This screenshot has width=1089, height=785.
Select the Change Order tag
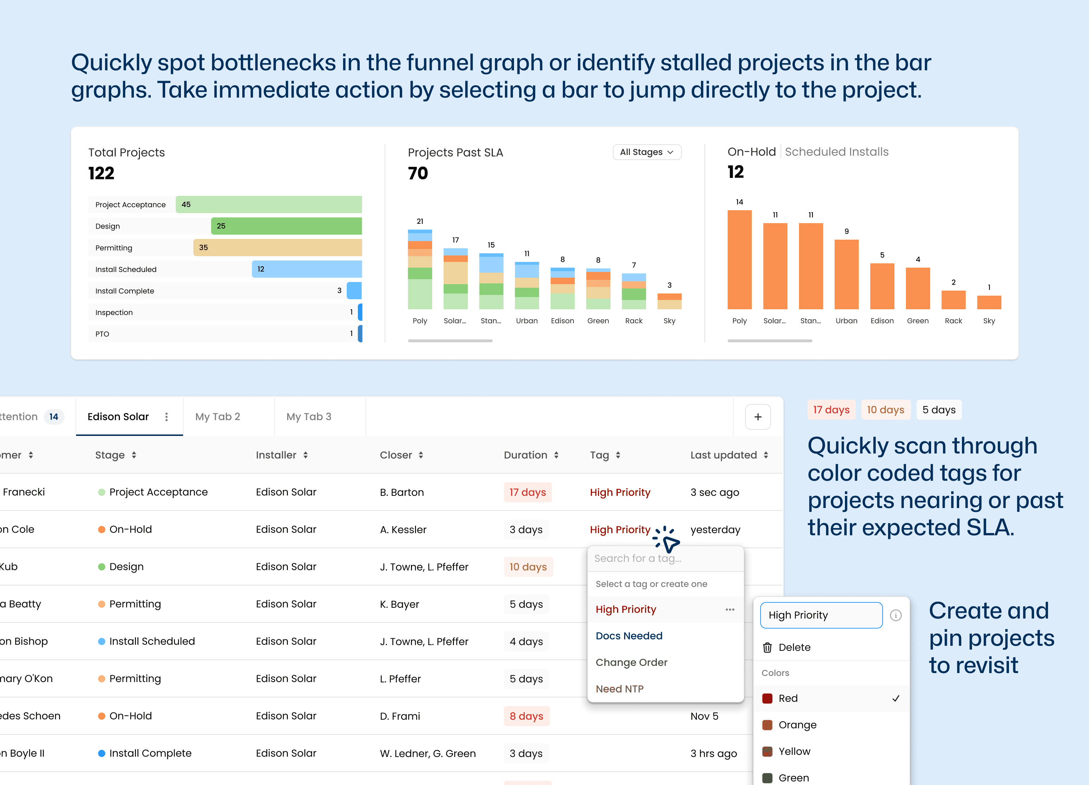631,662
